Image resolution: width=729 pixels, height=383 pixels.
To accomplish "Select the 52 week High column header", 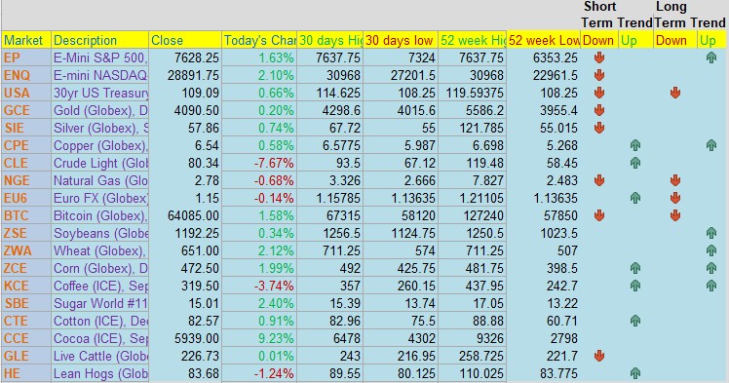I will pos(473,40).
